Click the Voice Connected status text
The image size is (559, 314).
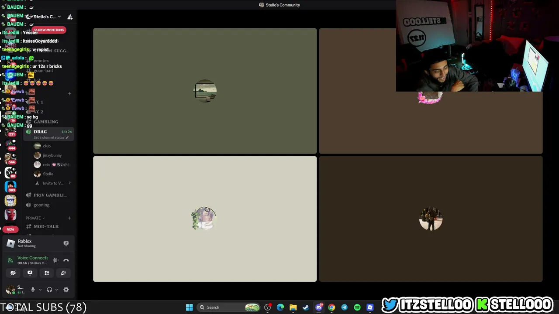33,258
